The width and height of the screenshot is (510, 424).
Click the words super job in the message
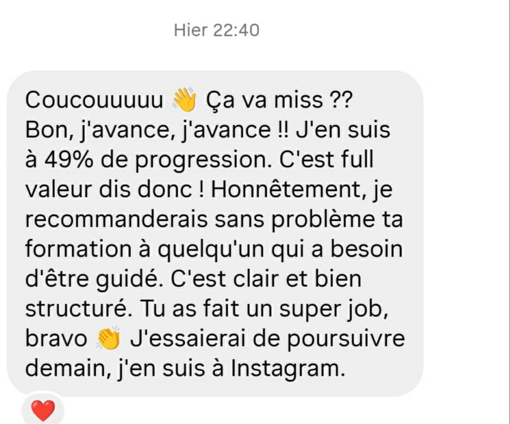click(x=333, y=309)
